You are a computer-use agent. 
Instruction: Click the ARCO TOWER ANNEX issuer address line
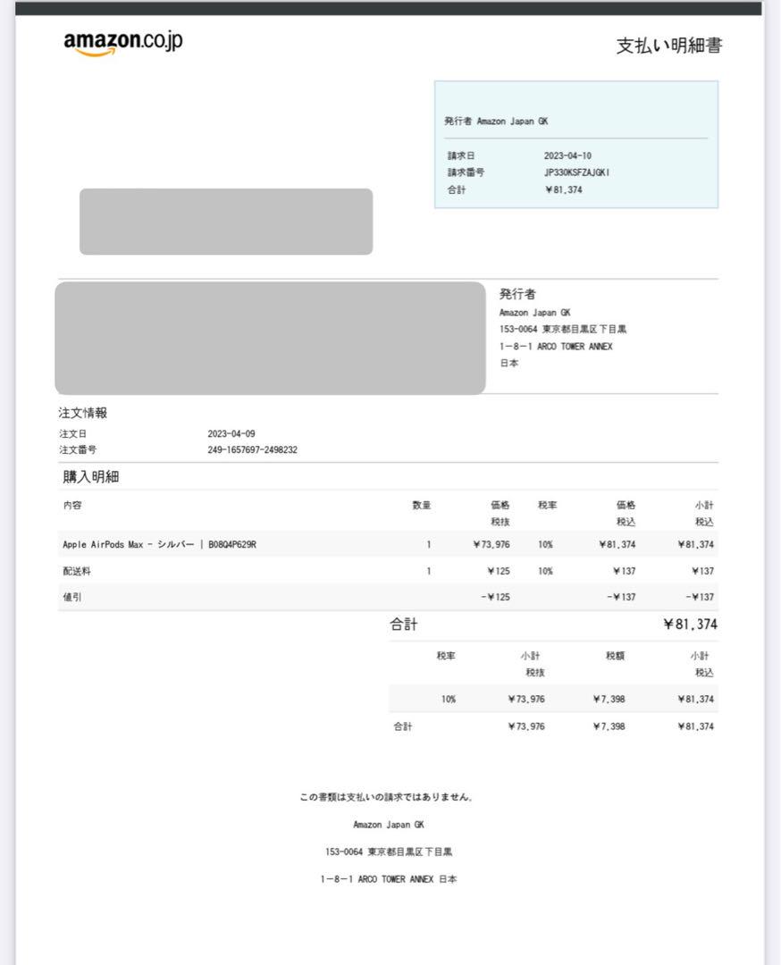pos(556,347)
